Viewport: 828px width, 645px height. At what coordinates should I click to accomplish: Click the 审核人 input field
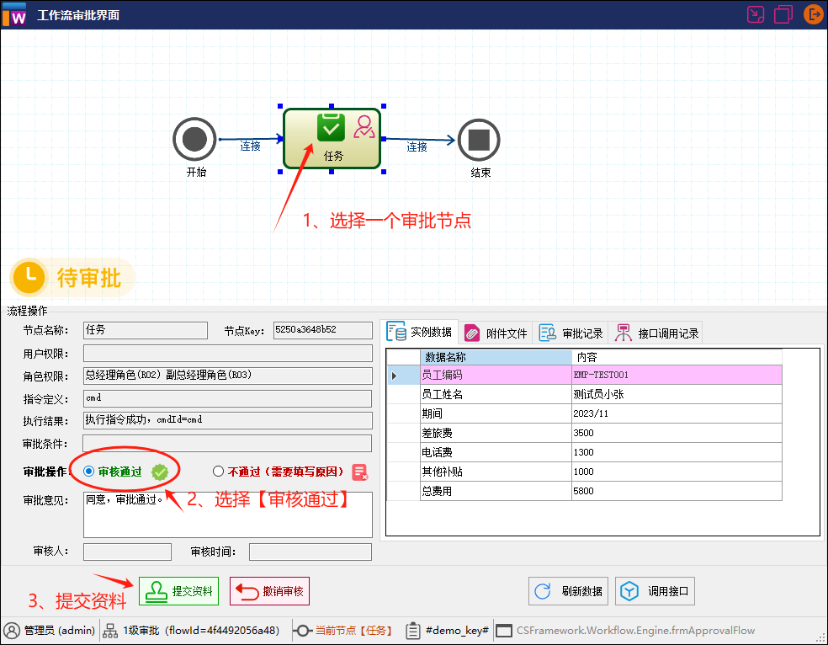[x=127, y=552]
